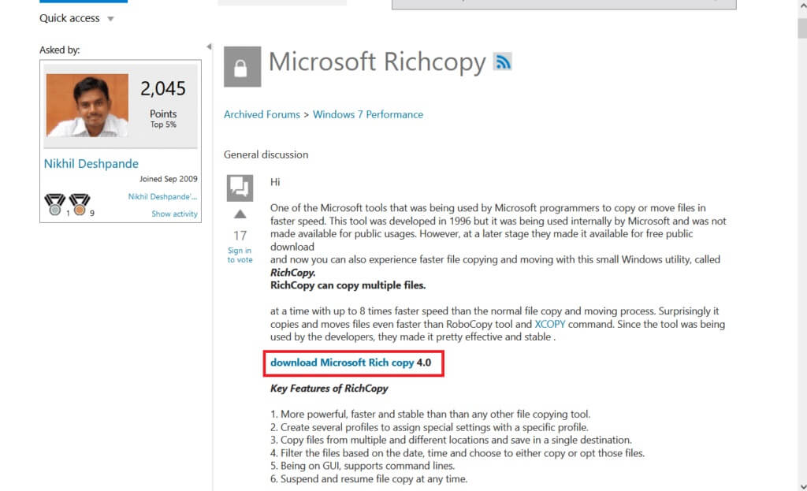Go to Archived Forums breadcrumb

[x=262, y=114]
